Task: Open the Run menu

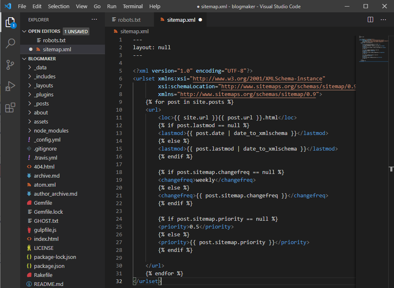Action: [x=112, y=6]
